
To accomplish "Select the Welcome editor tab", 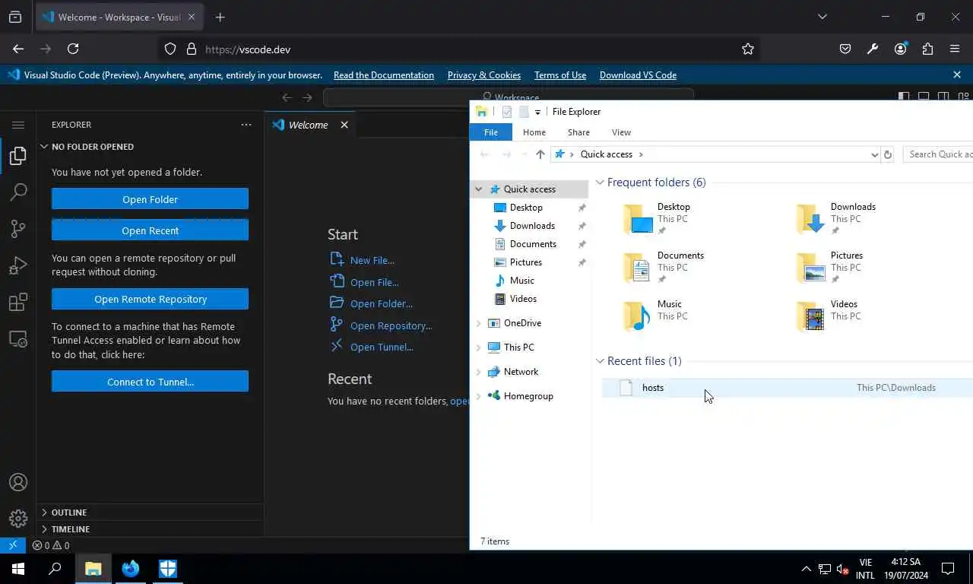I will point(309,125).
